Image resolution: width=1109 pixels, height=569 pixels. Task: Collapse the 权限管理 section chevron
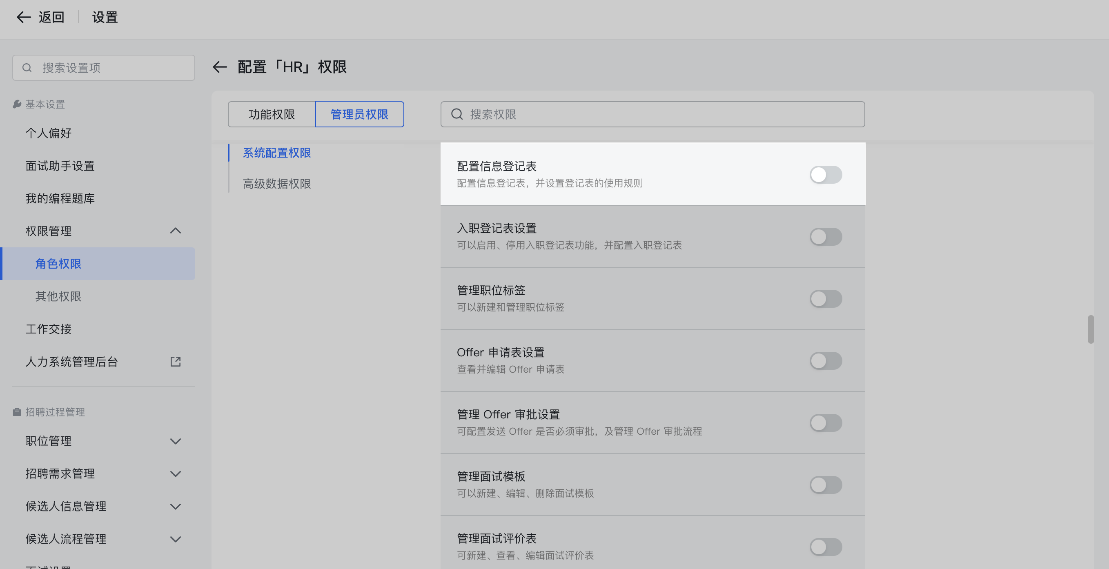pyautogui.click(x=175, y=231)
